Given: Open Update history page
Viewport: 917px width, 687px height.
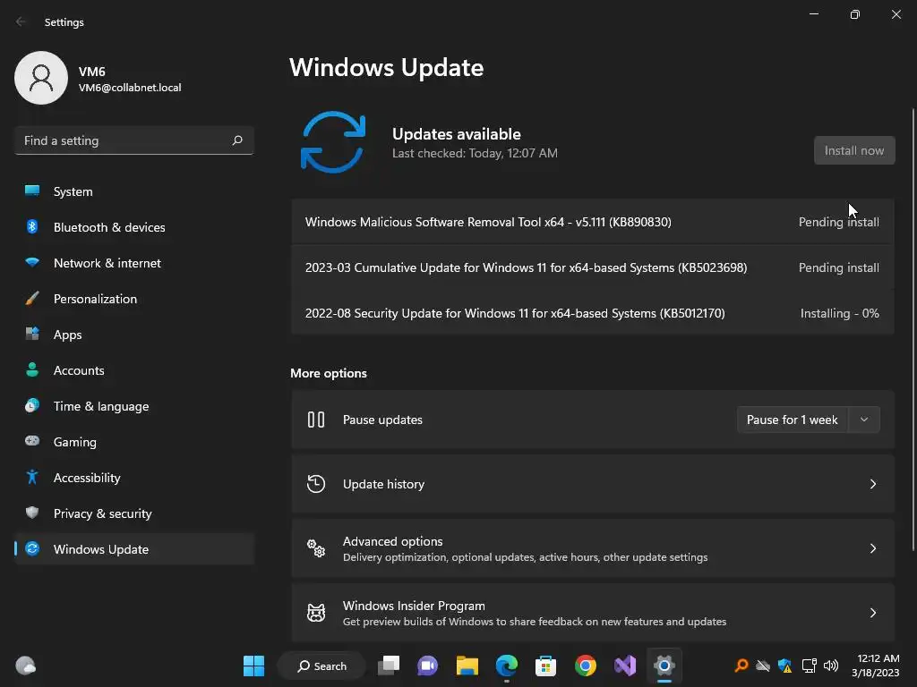Looking at the screenshot, I should click(593, 484).
